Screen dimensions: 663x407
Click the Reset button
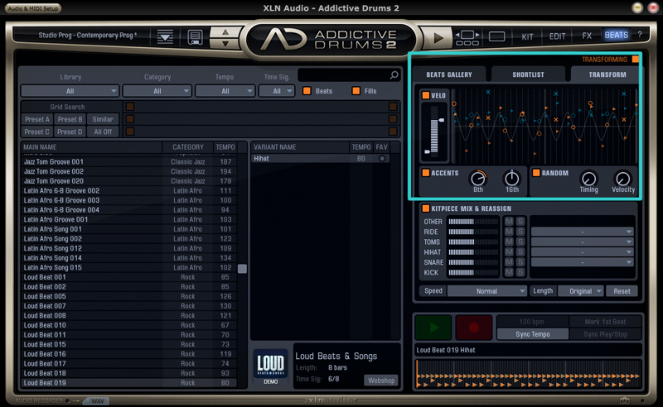622,291
